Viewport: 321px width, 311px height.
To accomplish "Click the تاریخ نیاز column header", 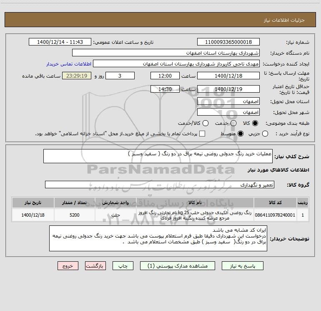I will tap(33, 202).
